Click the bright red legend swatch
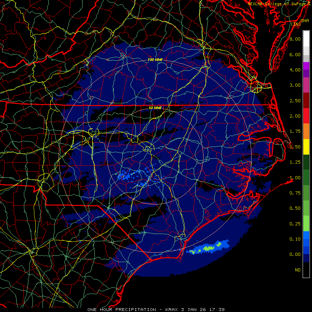 point(306,116)
